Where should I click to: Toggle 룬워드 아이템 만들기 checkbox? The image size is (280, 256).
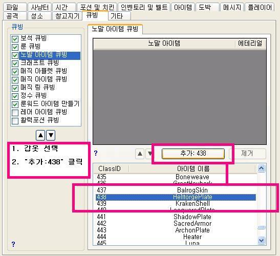(x=15, y=104)
